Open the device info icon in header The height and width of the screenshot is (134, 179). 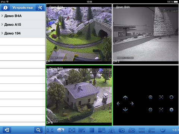(x=5, y=7)
